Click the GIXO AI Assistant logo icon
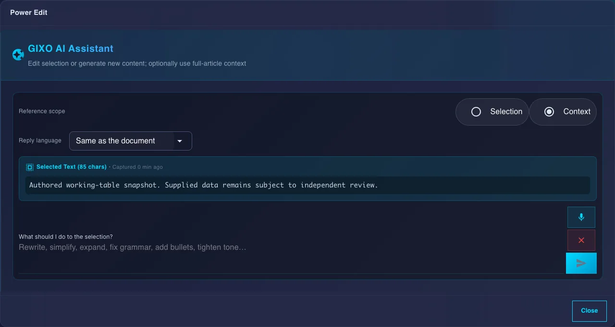This screenshot has width=615, height=327. tap(18, 55)
